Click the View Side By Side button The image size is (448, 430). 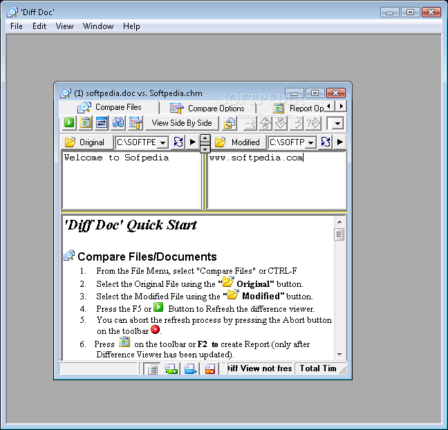click(x=182, y=123)
